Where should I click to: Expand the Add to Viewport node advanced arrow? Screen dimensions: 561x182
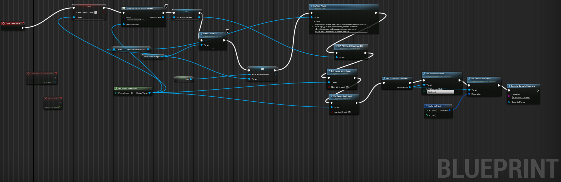(x=213, y=48)
